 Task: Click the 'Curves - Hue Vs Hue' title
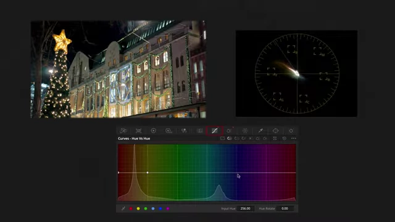[134, 138]
